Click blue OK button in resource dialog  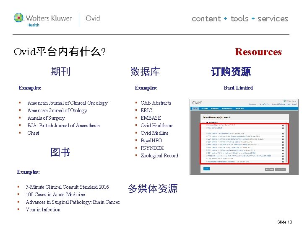207,169
